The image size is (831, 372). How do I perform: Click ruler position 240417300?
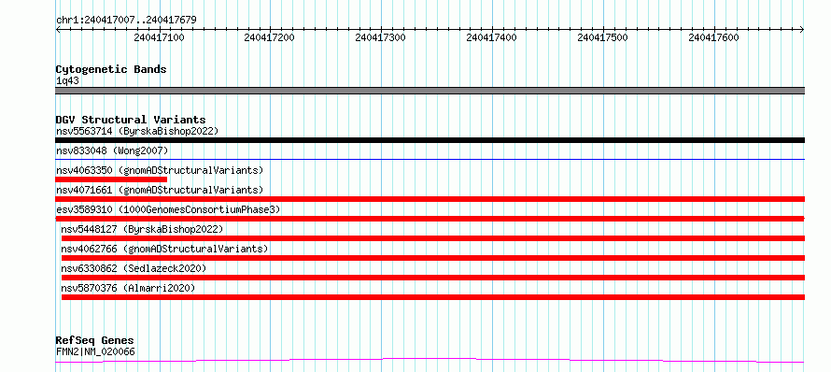381,37
